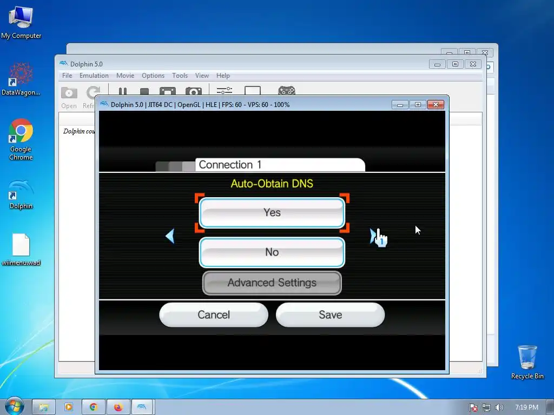Image resolution: width=554 pixels, height=415 pixels.
Task: Open the Options menu
Action: [x=153, y=76]
